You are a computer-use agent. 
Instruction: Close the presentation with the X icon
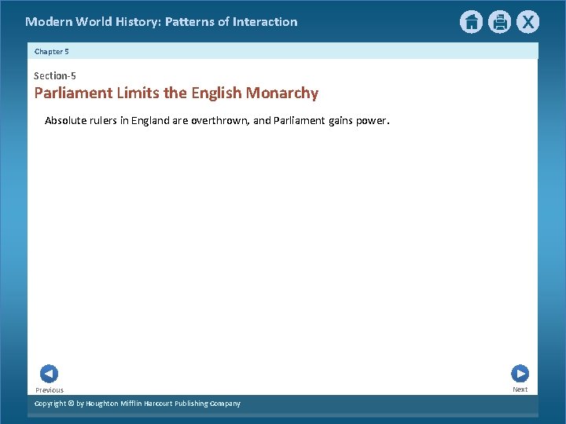pyautogui.click(x=527, y=22)
